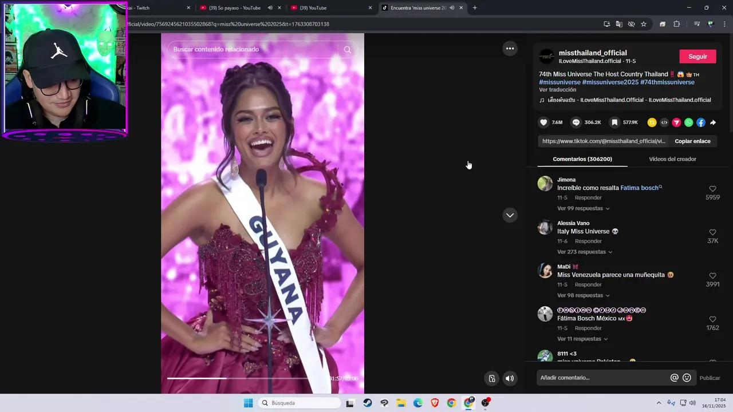
Task: Click the search magnifier in related content bar
Action: 347,50
